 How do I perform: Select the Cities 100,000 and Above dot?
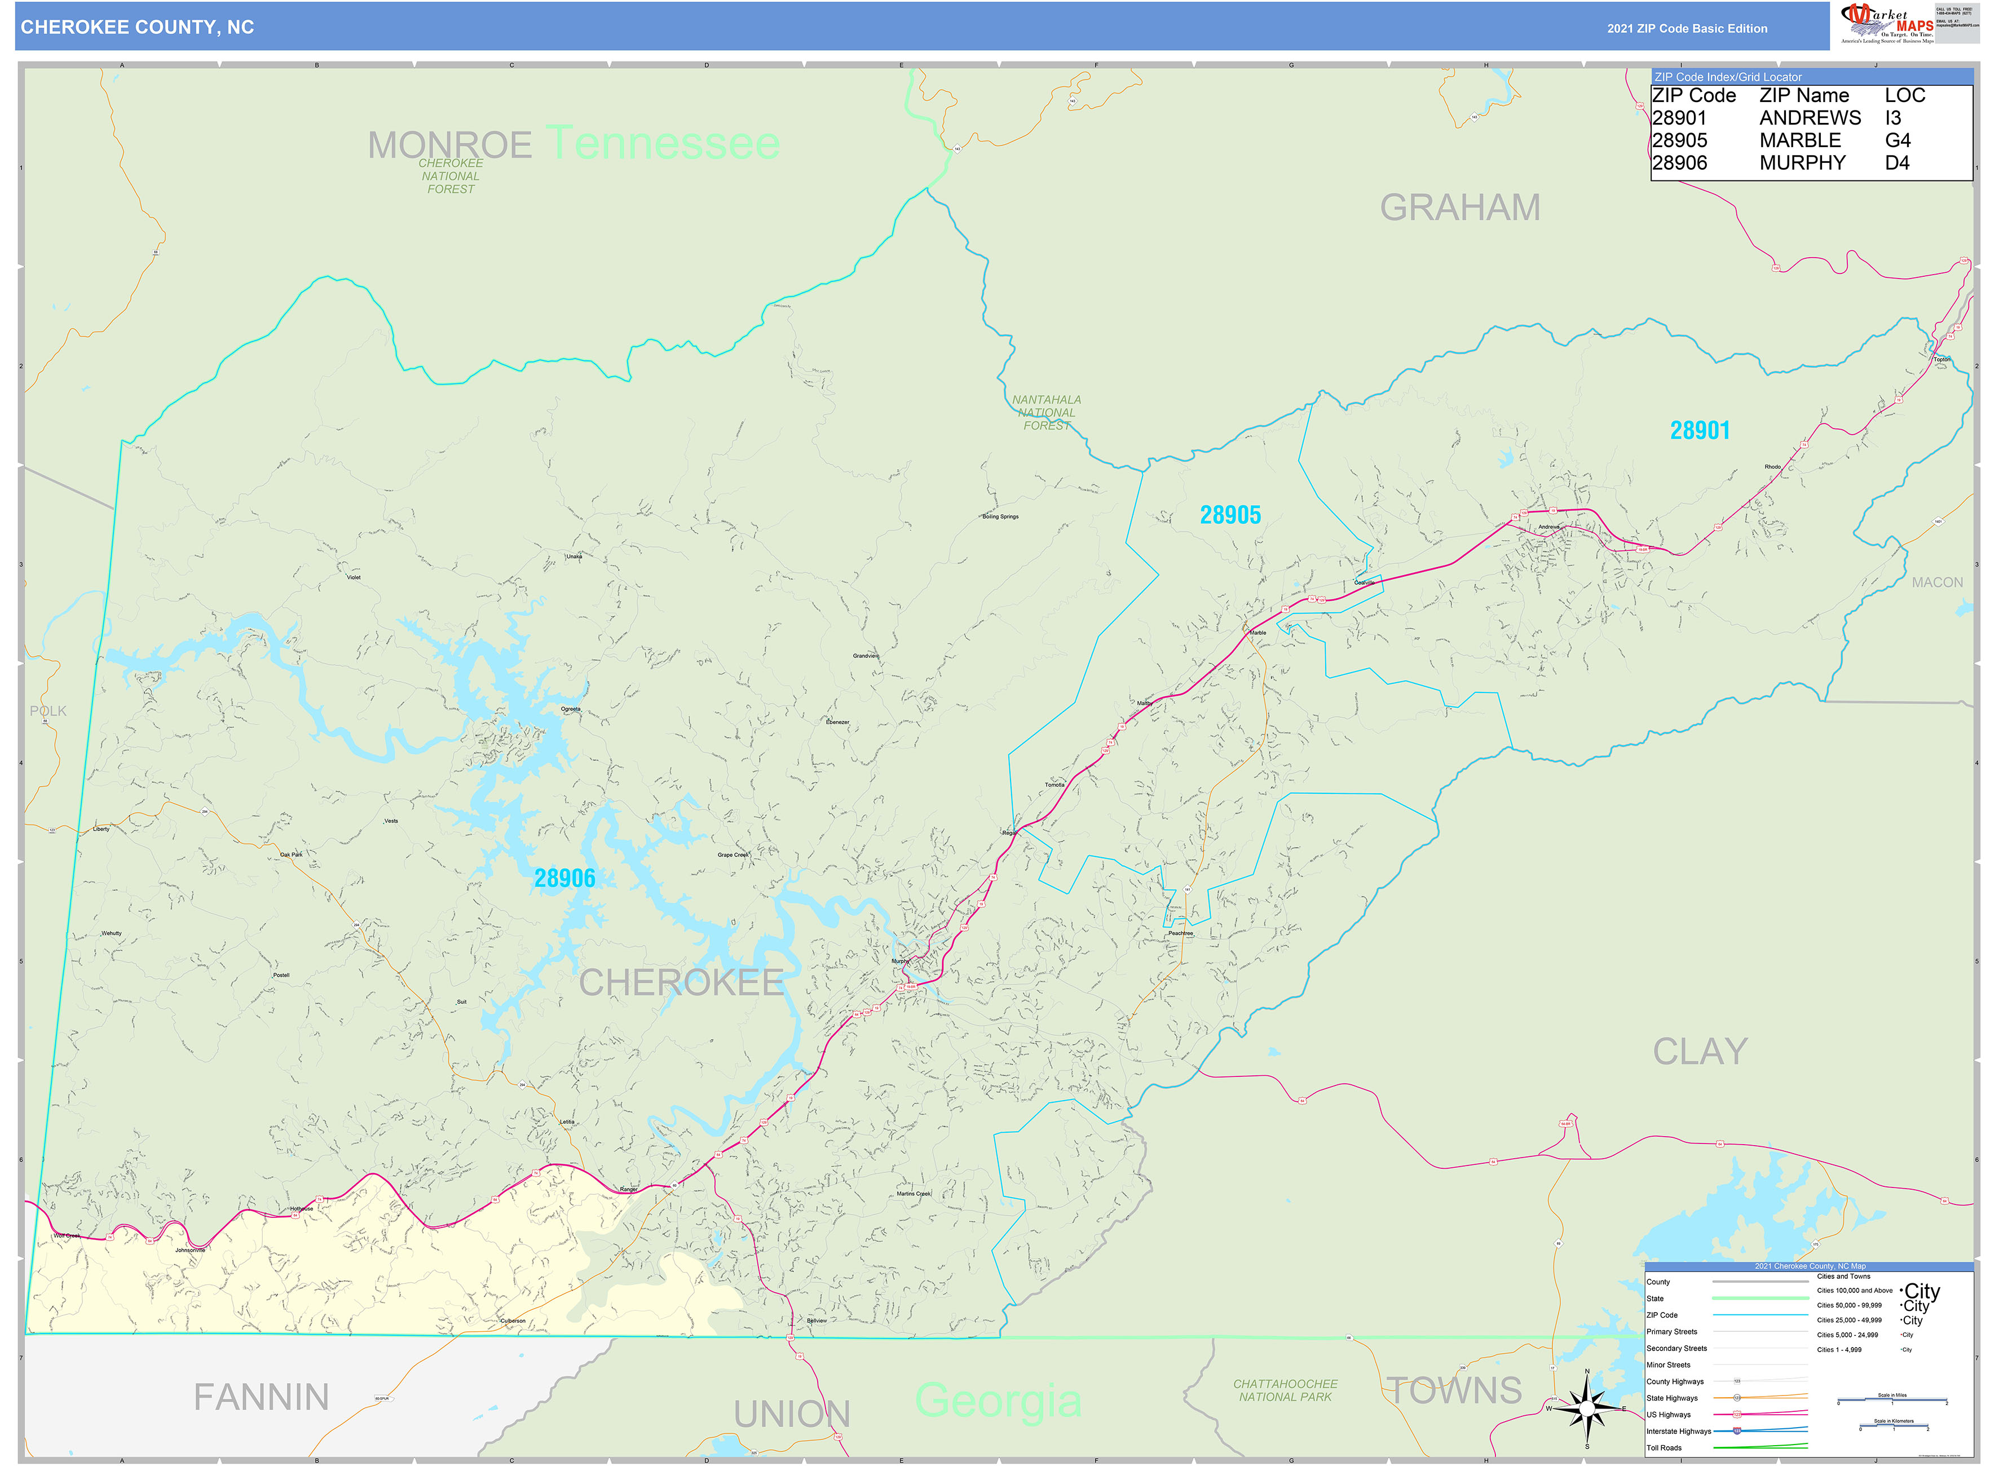tap(1901, 1291)
